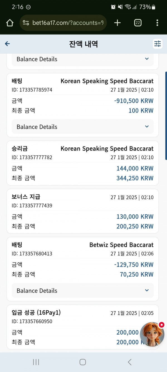The width and height of the screenshot is (167, 372).
Task: Select the 승리금 144,000 KRW transaction card
Action: click(x=83, y=163)
